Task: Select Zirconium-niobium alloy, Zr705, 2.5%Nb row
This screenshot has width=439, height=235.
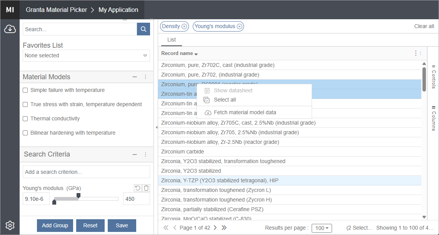Action: (x=290, y=132)
